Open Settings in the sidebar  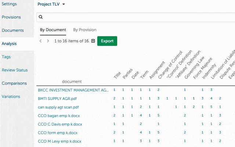[x=9, y=4]
